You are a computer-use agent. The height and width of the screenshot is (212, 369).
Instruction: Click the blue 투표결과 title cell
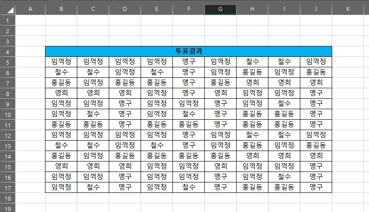click(188, 51)
